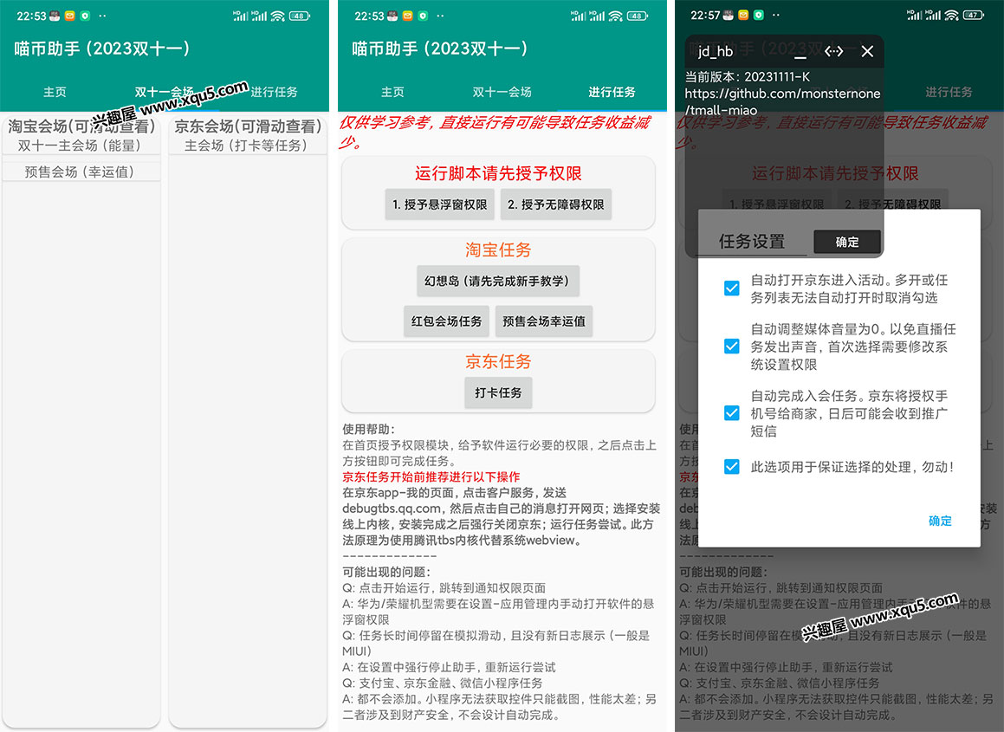Start 京东 打卡任务 button
Viewport: 1004px width, 732px height.
[498, 392]
